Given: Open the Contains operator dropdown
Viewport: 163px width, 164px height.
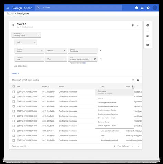Looking at the screenshot, I should 56,50.
